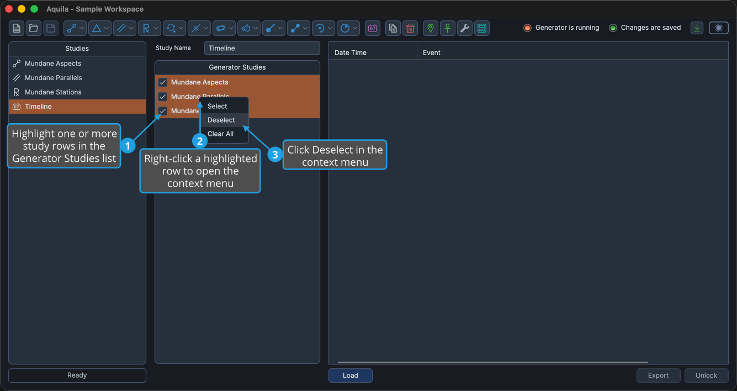Uncheck the Mundane Aspects generator checkbox
The width and height of the screenshot is (737, 391).
(163, 82)
